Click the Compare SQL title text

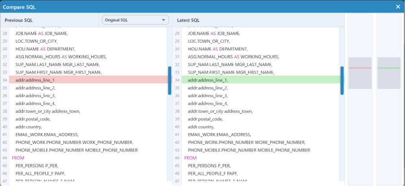pos(19,7)
